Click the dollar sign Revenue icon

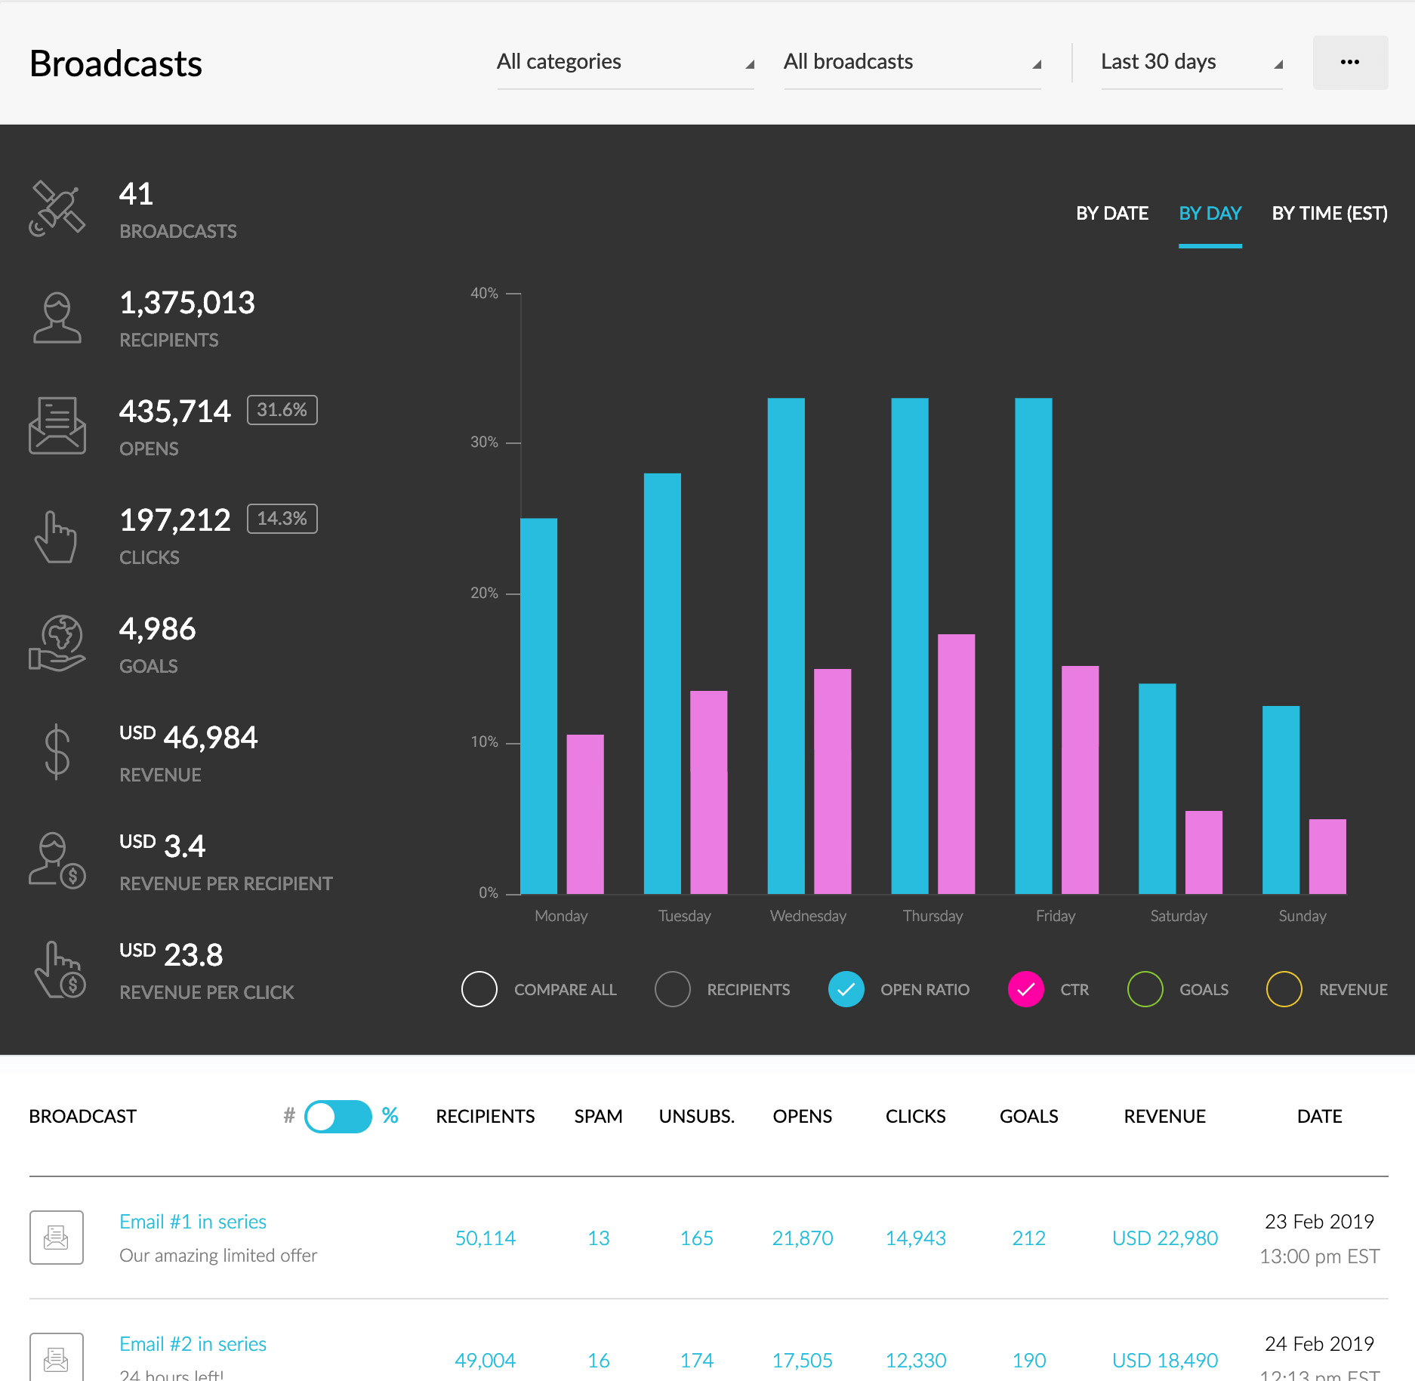[x=57, y=752]
